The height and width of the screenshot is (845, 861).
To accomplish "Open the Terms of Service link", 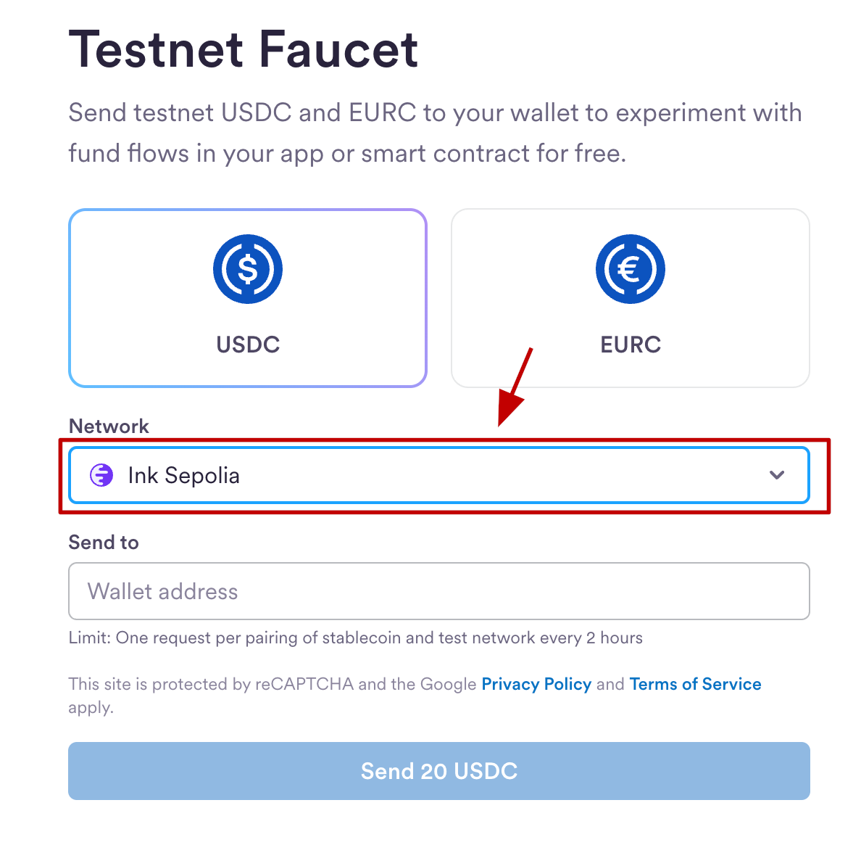I will point(695,684).
